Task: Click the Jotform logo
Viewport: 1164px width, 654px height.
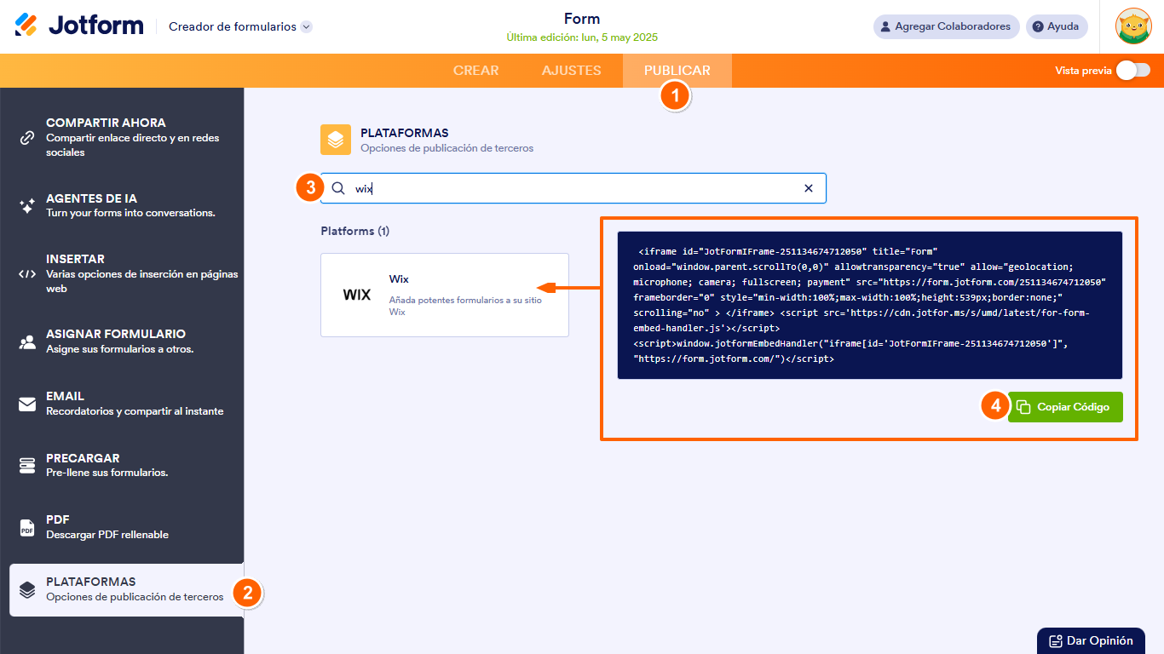Action: click(x=79, y=26)
